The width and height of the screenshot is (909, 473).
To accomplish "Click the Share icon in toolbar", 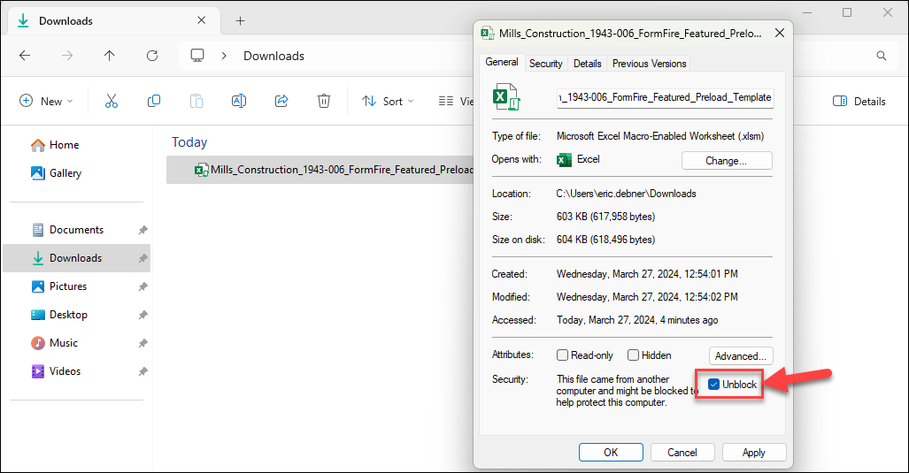I will click(x=281, y=102).
